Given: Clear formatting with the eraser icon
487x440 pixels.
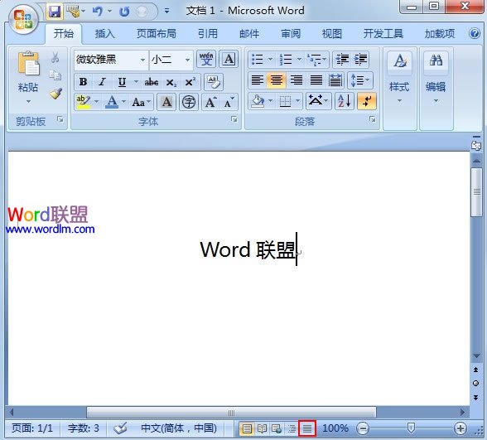Looking at the screenshot, I should [214, 82].
